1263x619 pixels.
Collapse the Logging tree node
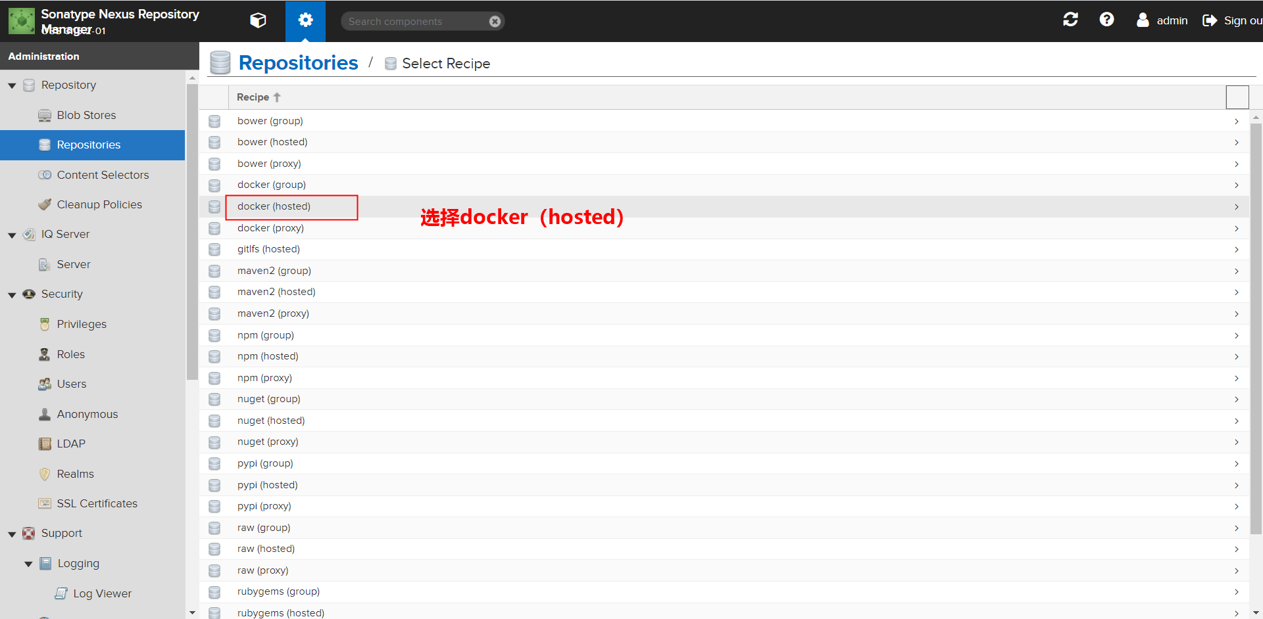click(x=28, y=564)
